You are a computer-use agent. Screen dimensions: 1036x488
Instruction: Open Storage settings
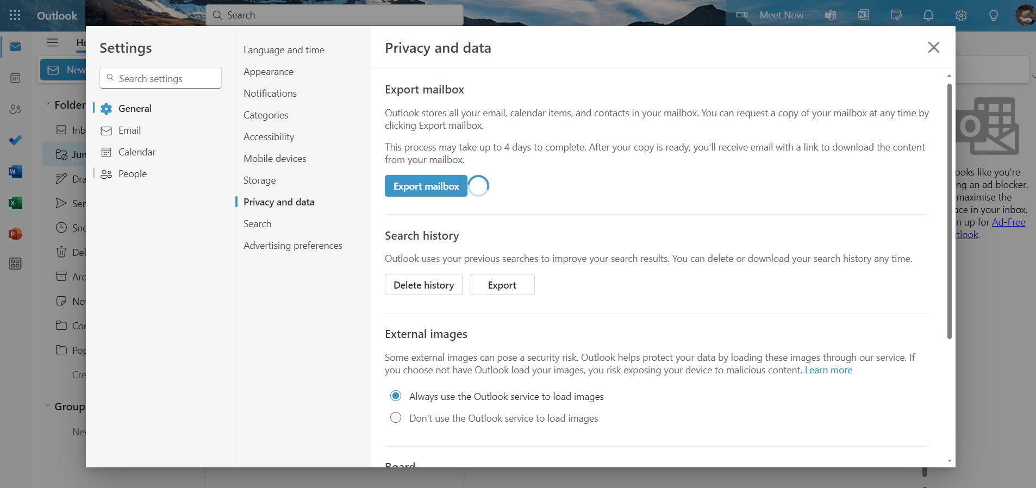(260, 180)
